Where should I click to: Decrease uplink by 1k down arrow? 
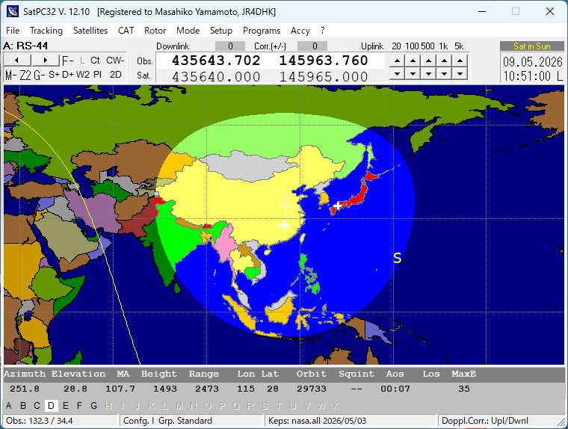coord(444,74)
